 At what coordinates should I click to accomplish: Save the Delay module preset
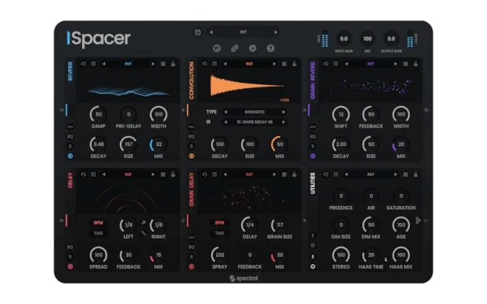[93, 174]
